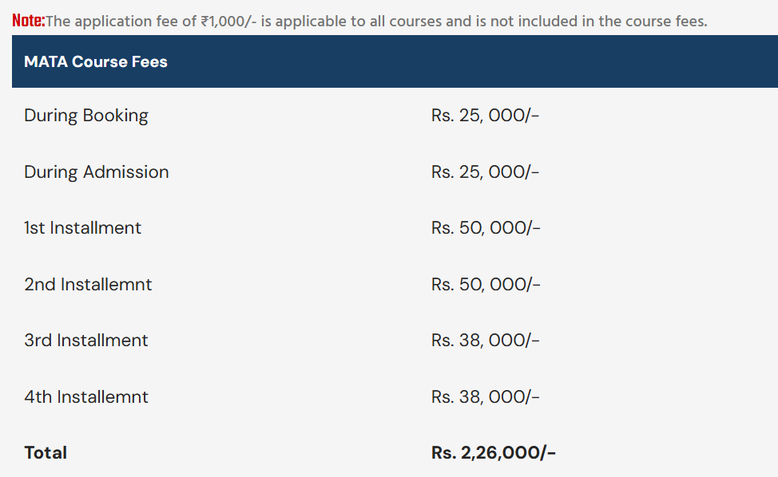778x477 pixels.
Task: Select the 3rd Installment label
Action: (x=86, y=341)
